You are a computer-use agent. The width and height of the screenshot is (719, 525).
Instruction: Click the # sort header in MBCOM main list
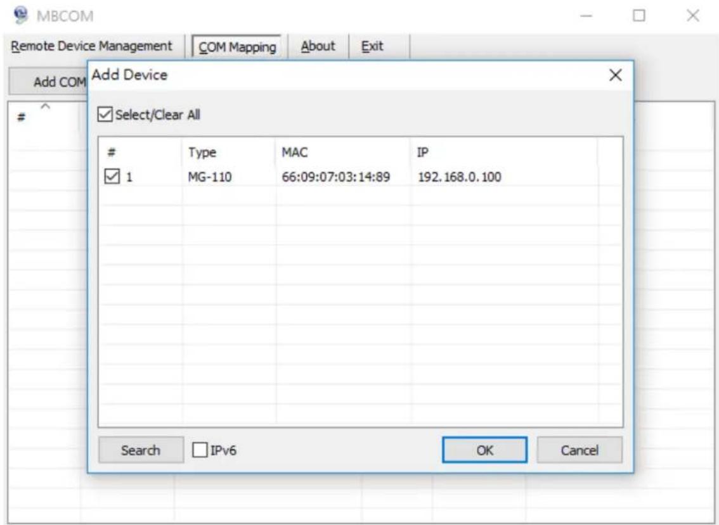tap(45, 117)
